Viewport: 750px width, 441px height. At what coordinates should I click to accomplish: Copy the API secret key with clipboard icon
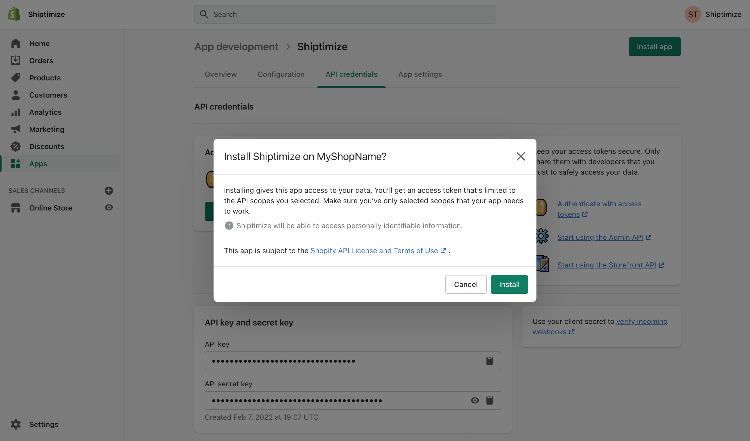(x=489, y=401)
